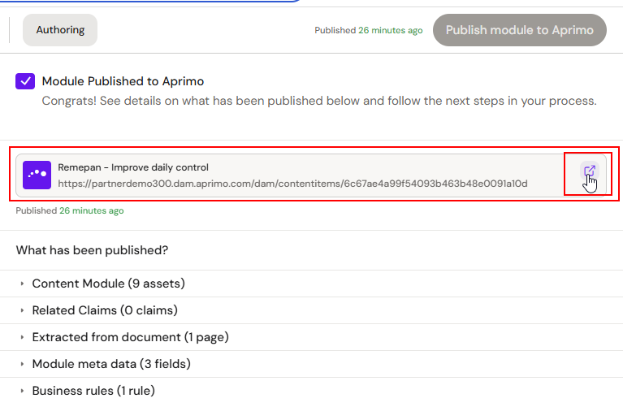Screen dimensions: 623x420
Task: Click the What has been published? heading
Action: [92, 250]
